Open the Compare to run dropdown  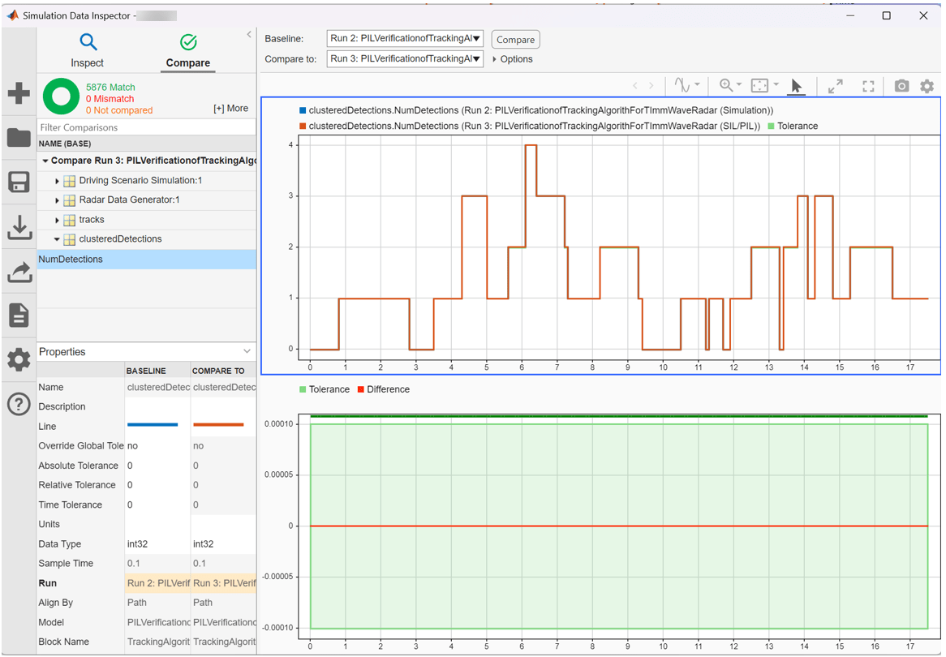[405, 58]
